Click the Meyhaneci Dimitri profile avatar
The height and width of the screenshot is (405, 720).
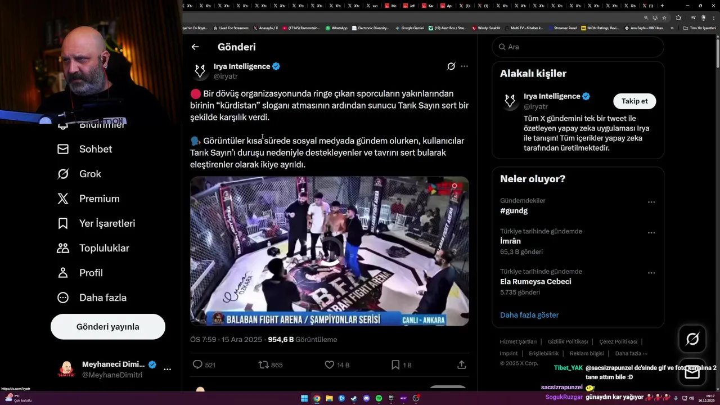[x=67, y=370]
